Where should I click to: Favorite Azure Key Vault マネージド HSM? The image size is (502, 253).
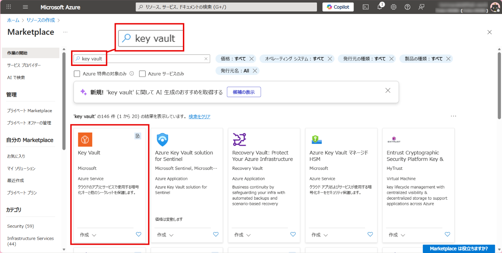point(370,234)
